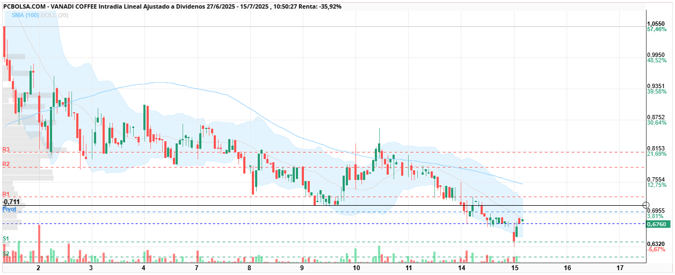Click date axis label 11

pos(408,267)
